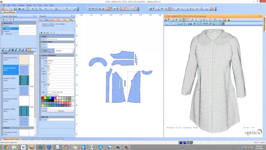This screenshot has width=266, height=150.
Task: Click the red X icon in main 3D toolbar
Action: tap(154, 9)
